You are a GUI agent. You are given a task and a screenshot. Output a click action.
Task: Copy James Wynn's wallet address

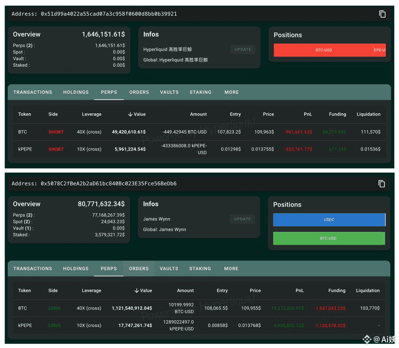pyautogui.click(x=381, y=183)
